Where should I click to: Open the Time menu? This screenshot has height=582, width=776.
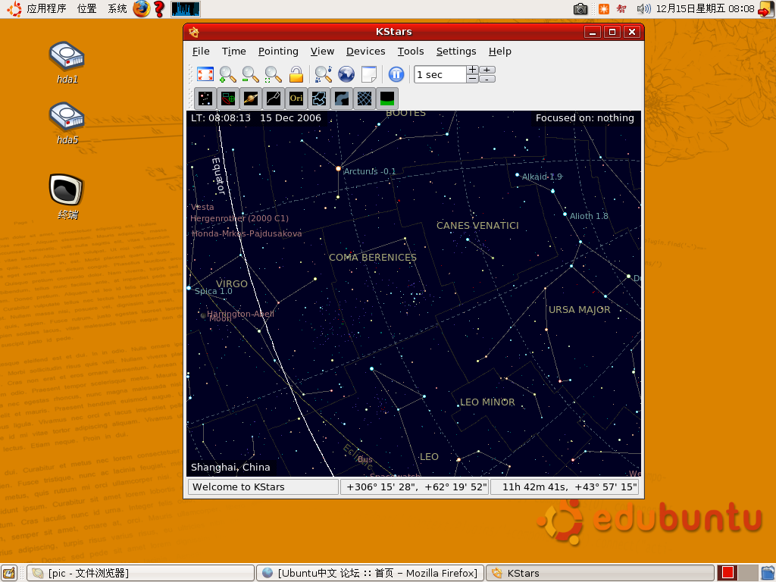click(233, 52)
